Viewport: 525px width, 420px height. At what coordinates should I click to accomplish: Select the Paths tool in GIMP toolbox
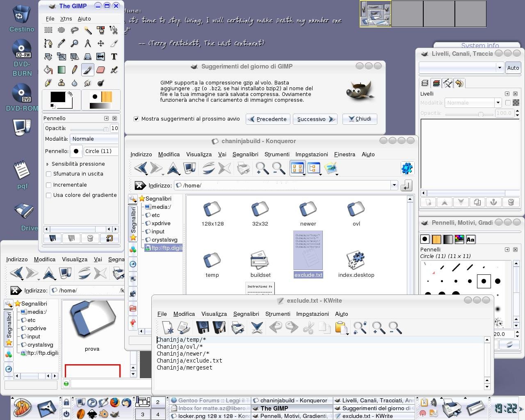(48, 43)
